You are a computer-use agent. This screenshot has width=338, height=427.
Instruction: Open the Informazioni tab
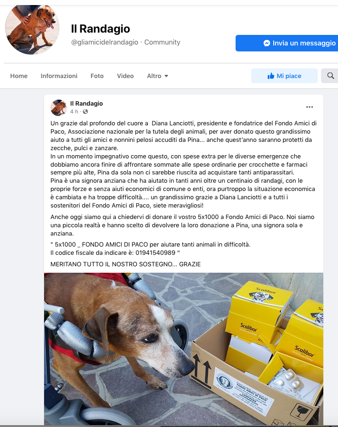pos(59,76)
